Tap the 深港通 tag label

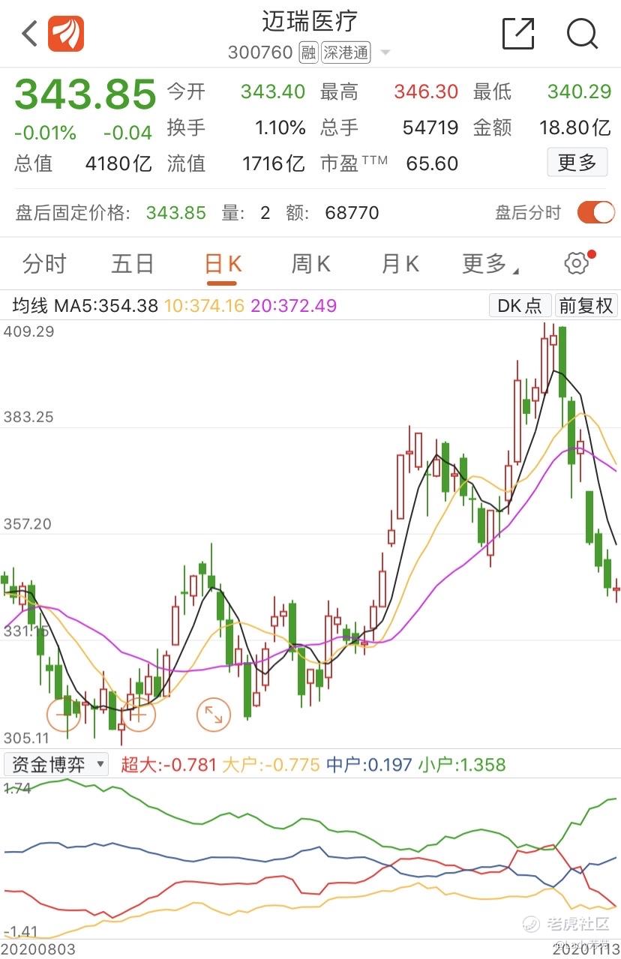[x=346, y=52]
